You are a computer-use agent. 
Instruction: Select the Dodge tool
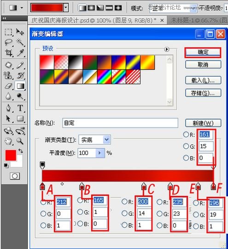pyautogui.click(x=20, y=96)
